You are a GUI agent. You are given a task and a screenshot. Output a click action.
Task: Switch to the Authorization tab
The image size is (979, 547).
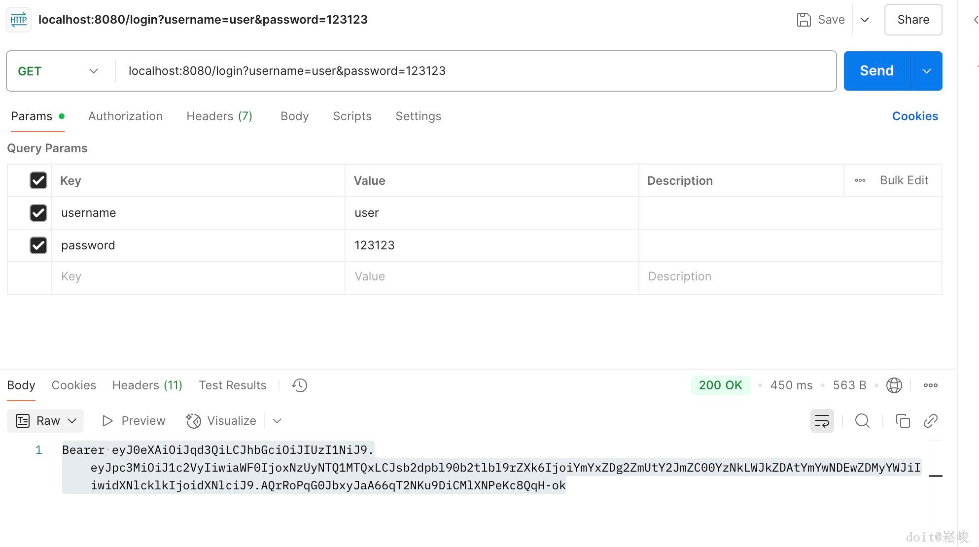pos(125,116)
